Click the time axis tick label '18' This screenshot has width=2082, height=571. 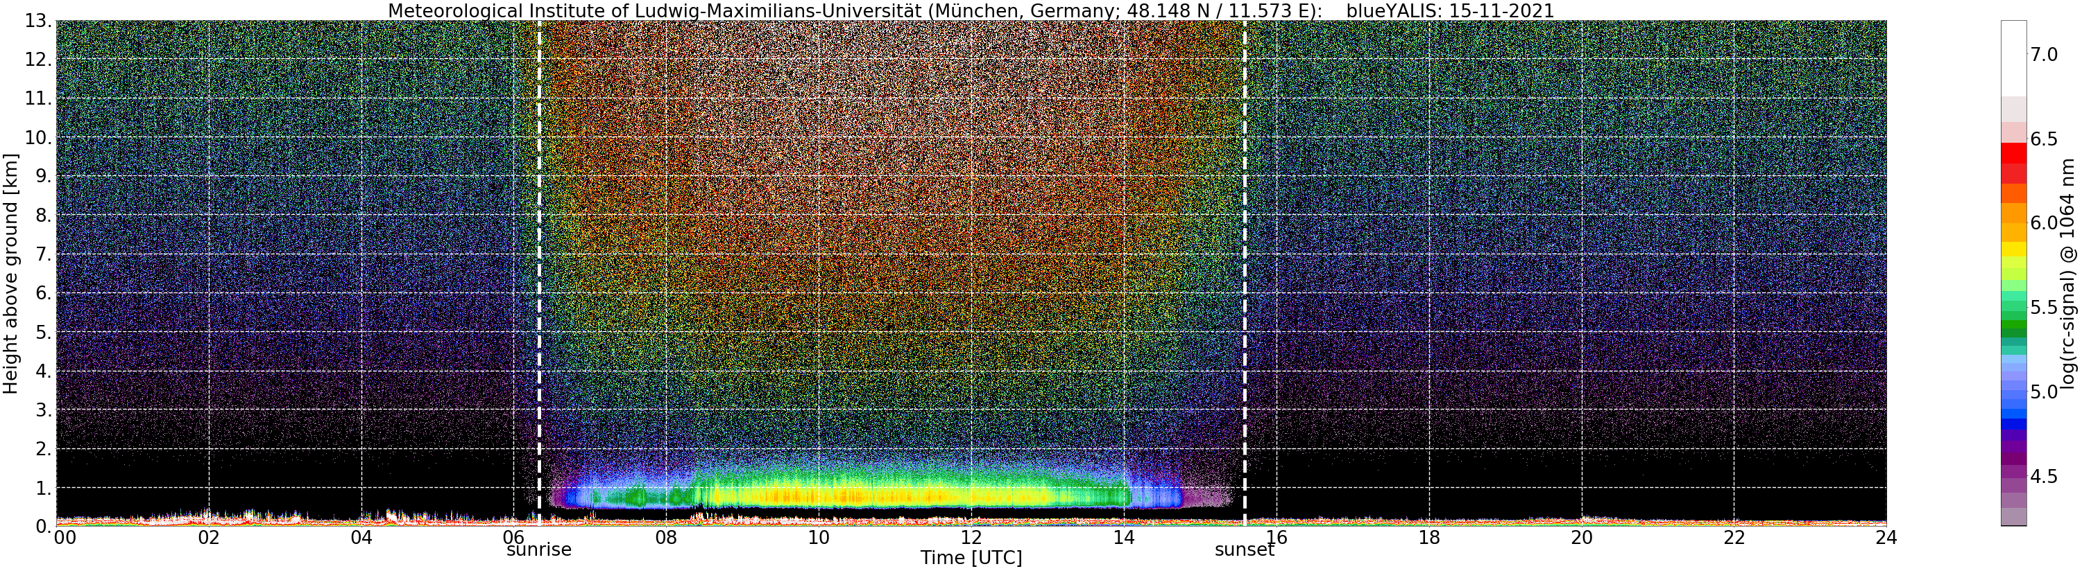click(1429, 537)
